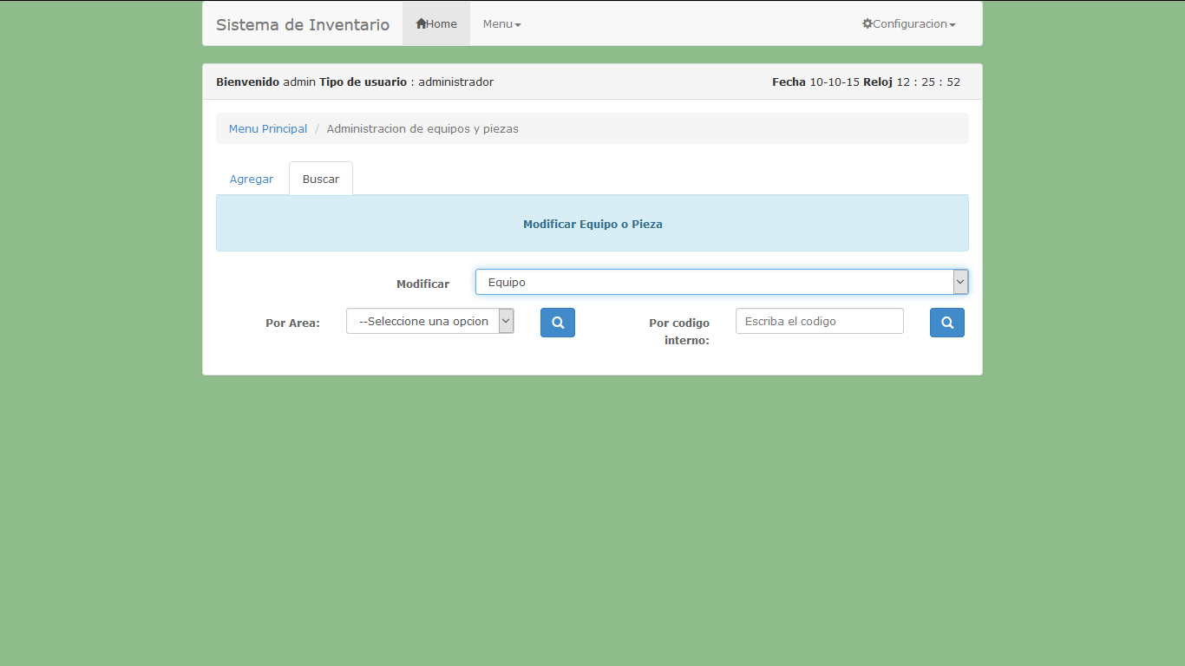This screenshot has width=1185, height=666.
Task: Click the Configuracion gear icon
Action: (867, 23)
